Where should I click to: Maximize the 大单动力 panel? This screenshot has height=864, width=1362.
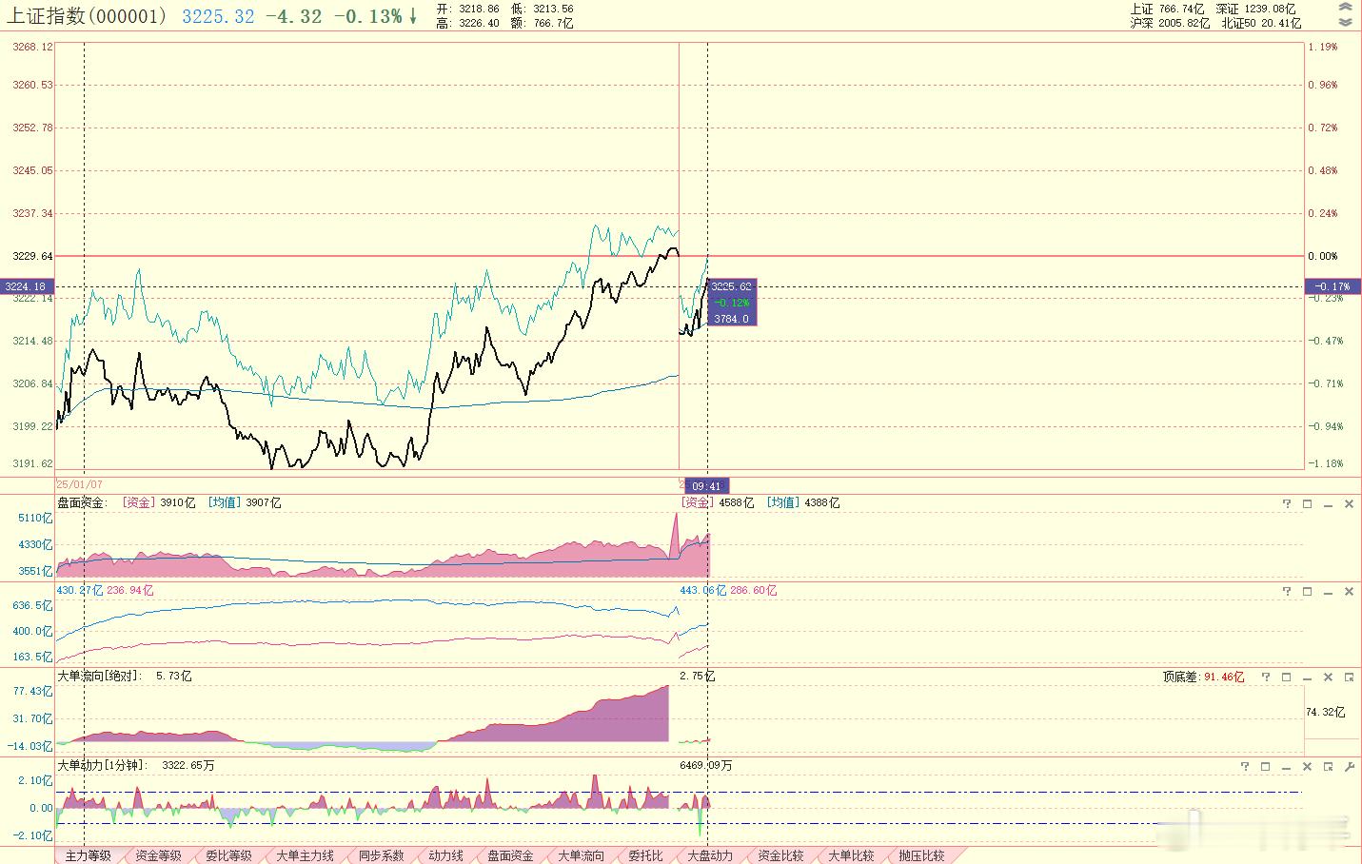1265,766
